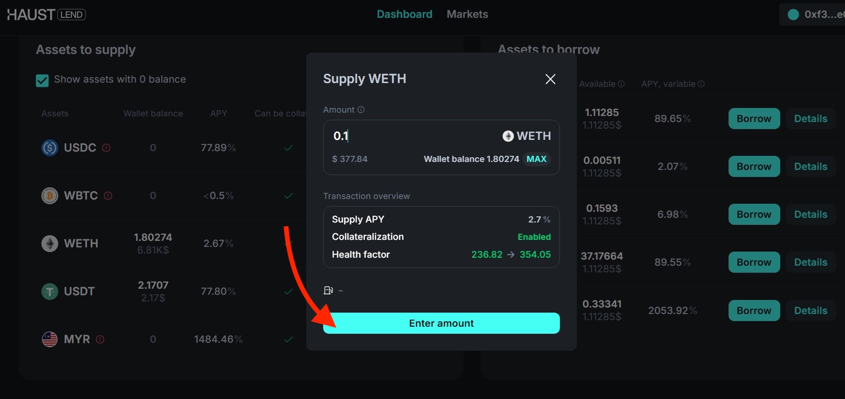Click the info icon next to APY, variable
This screenshot has width=845, height=399.
coord(701,84)
